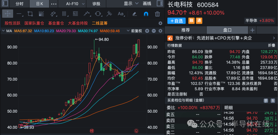
Task: Click the MA60:59.46 indicator label
Action: [110, 31]
